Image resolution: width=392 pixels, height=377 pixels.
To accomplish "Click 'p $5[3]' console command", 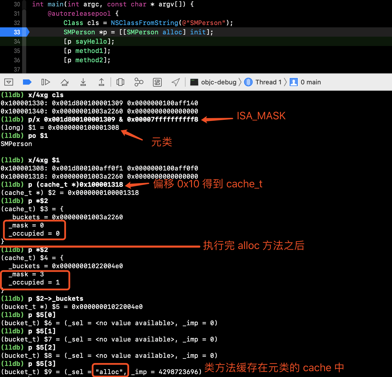I will tap(42, 364).
